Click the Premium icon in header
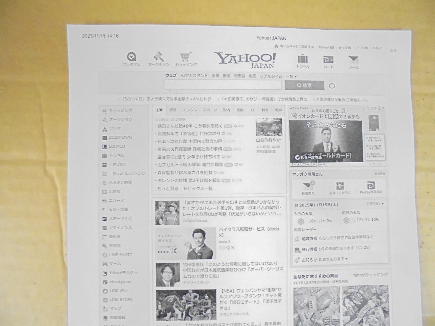Image resolution: width=435 pixels, height=326 pixels. (x=131, y=57)
